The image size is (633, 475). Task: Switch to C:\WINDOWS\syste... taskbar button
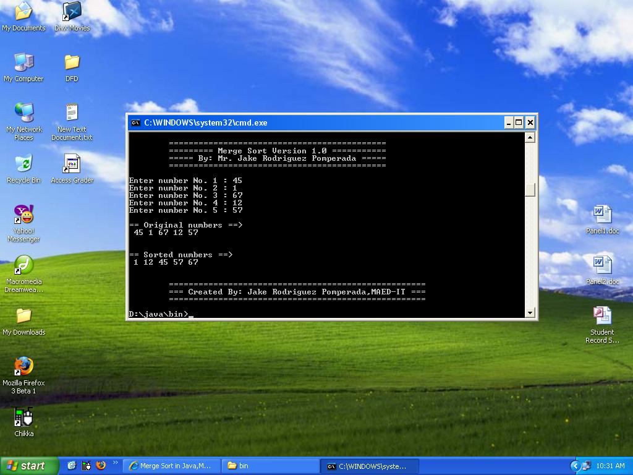pos(370,466)
